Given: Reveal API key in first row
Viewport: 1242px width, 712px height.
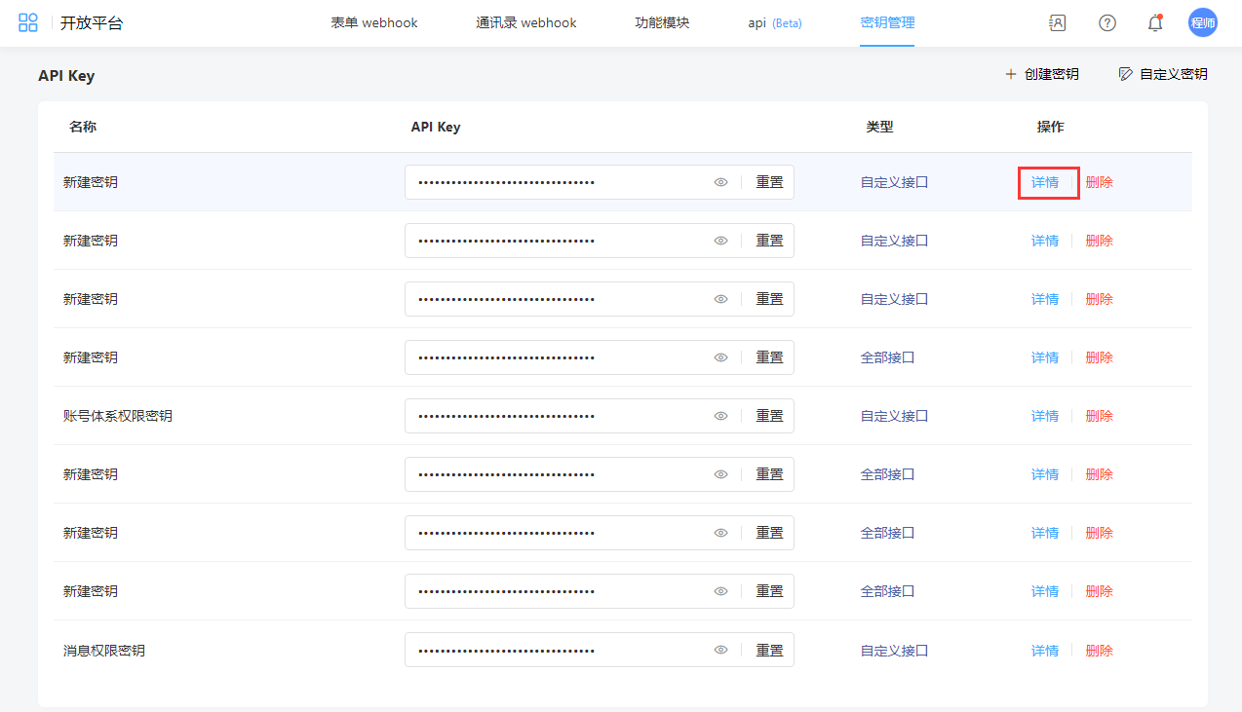Looking at the screenshot, I should [x=721, y=182].
